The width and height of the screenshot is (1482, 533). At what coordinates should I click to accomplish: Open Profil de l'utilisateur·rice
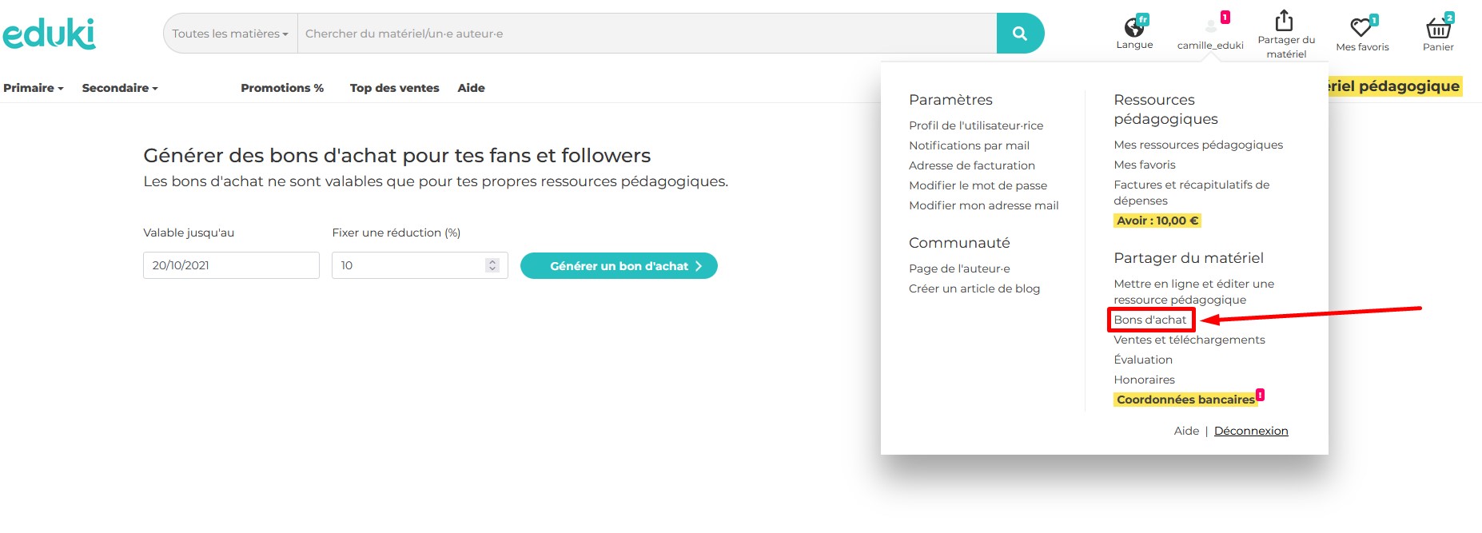click(976, 125)
